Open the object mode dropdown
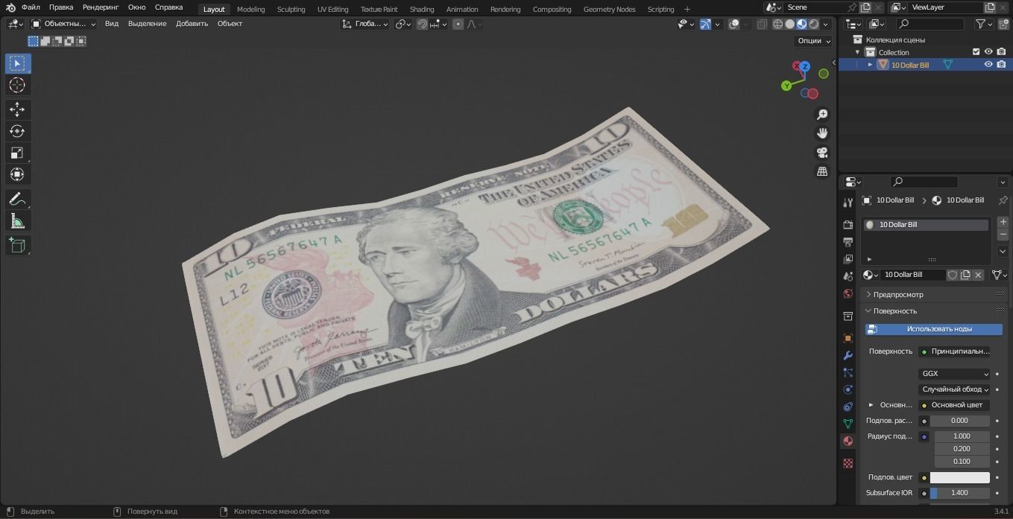 (63, 24)
